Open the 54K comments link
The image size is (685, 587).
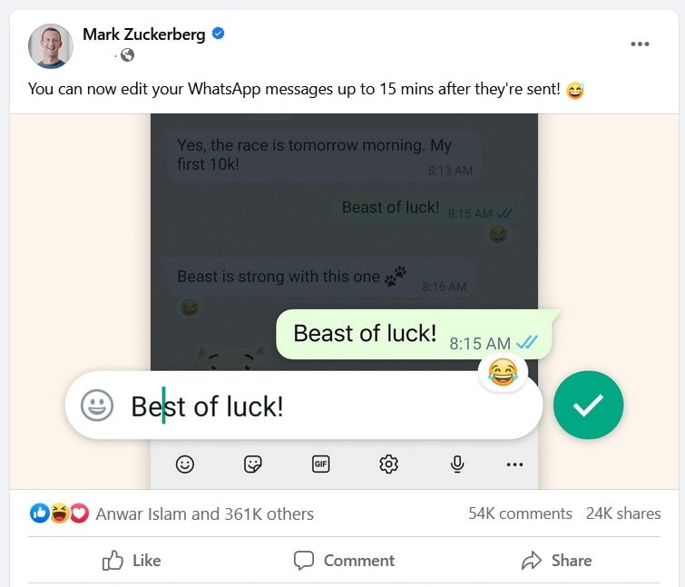point(520,514)
